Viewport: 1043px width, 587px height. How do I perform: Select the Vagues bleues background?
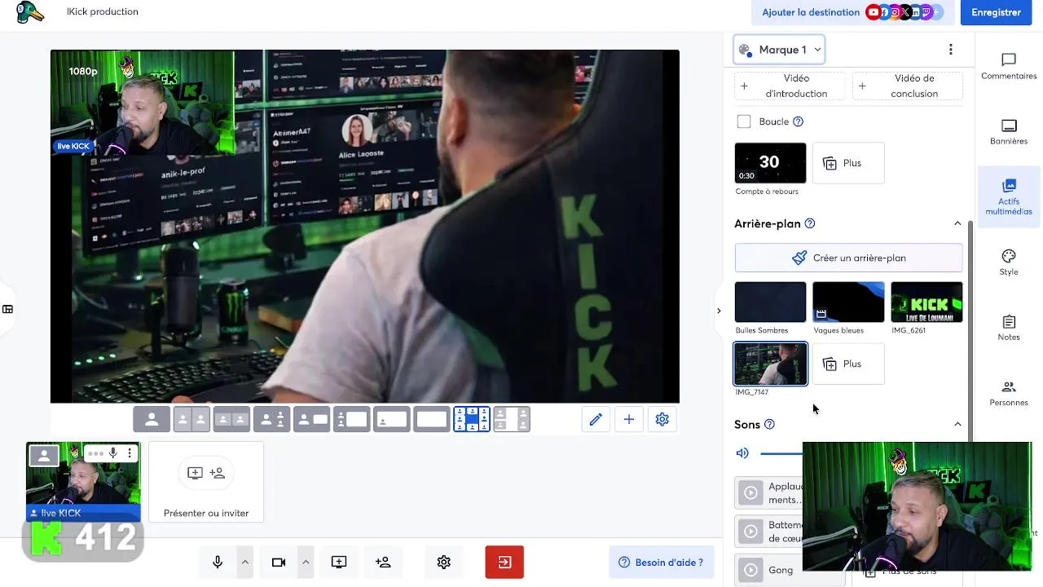click(x=848, y=302)
